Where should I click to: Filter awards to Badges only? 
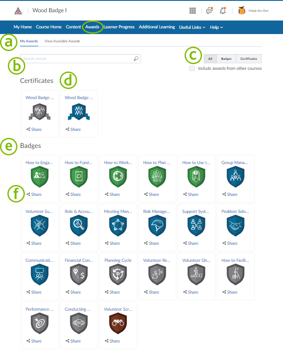click(226, 59)
